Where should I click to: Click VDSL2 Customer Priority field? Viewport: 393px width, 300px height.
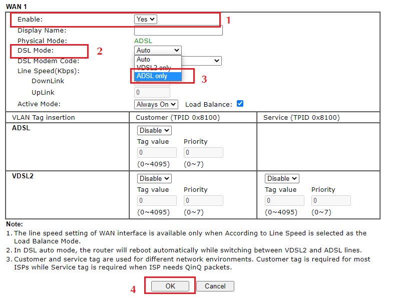(x=203, y=200)
